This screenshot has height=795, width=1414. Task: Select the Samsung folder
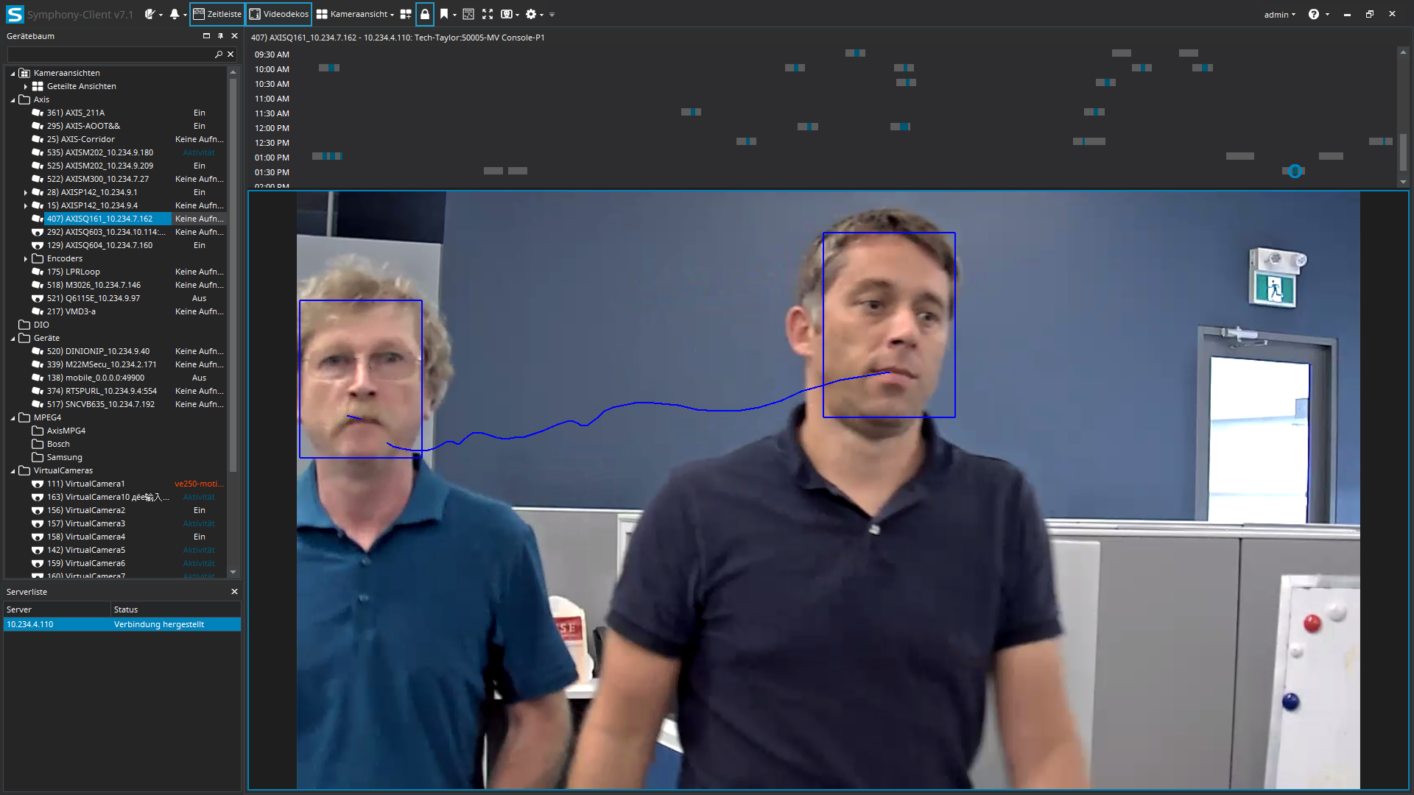coord(64,457)
